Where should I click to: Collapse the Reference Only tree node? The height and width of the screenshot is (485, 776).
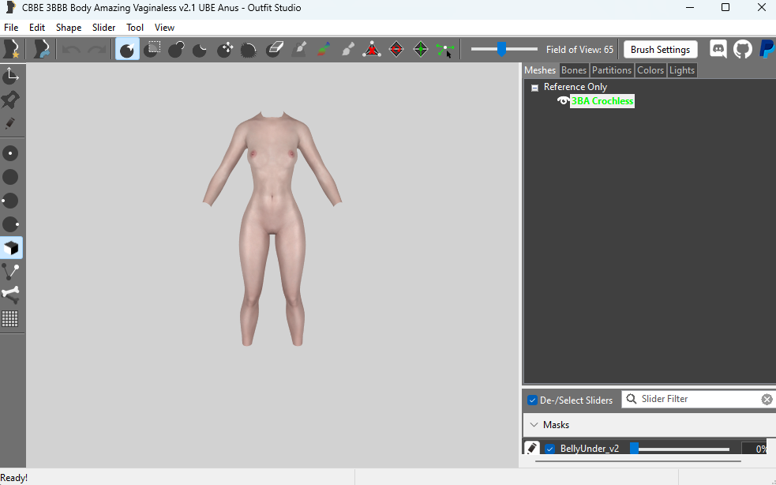[x=534, y=88]
